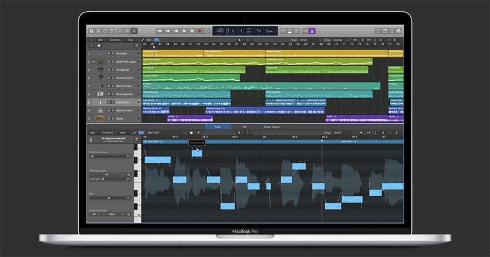This screenshot has width=490, height=257.
Task: Adjust the Gain slider
Action: [x=110, y=198]
